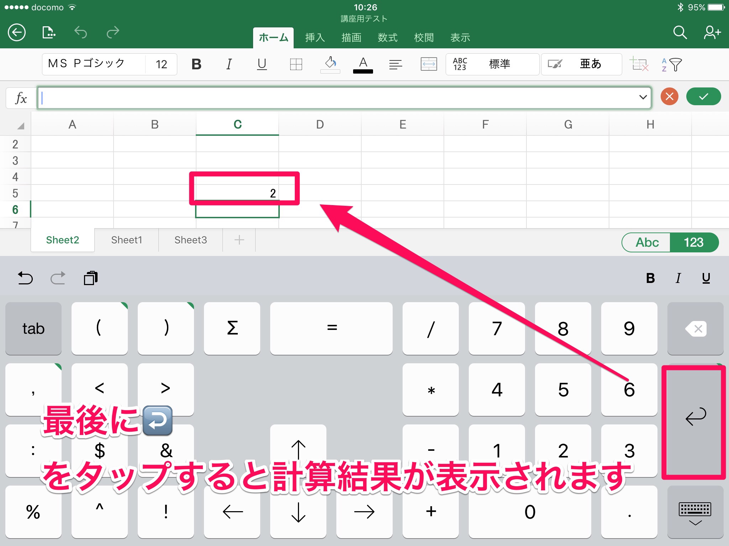This screenshot has height=546, width=729.
Task: Switch to the 挿入 ribbon tab
Action: coord(315,38)
